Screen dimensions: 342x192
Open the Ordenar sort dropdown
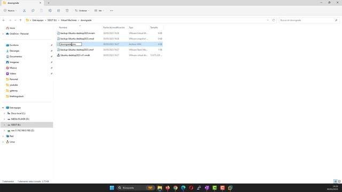coord(82,11)
